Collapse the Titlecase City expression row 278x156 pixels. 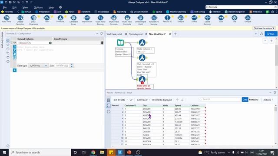coord(14,43)
